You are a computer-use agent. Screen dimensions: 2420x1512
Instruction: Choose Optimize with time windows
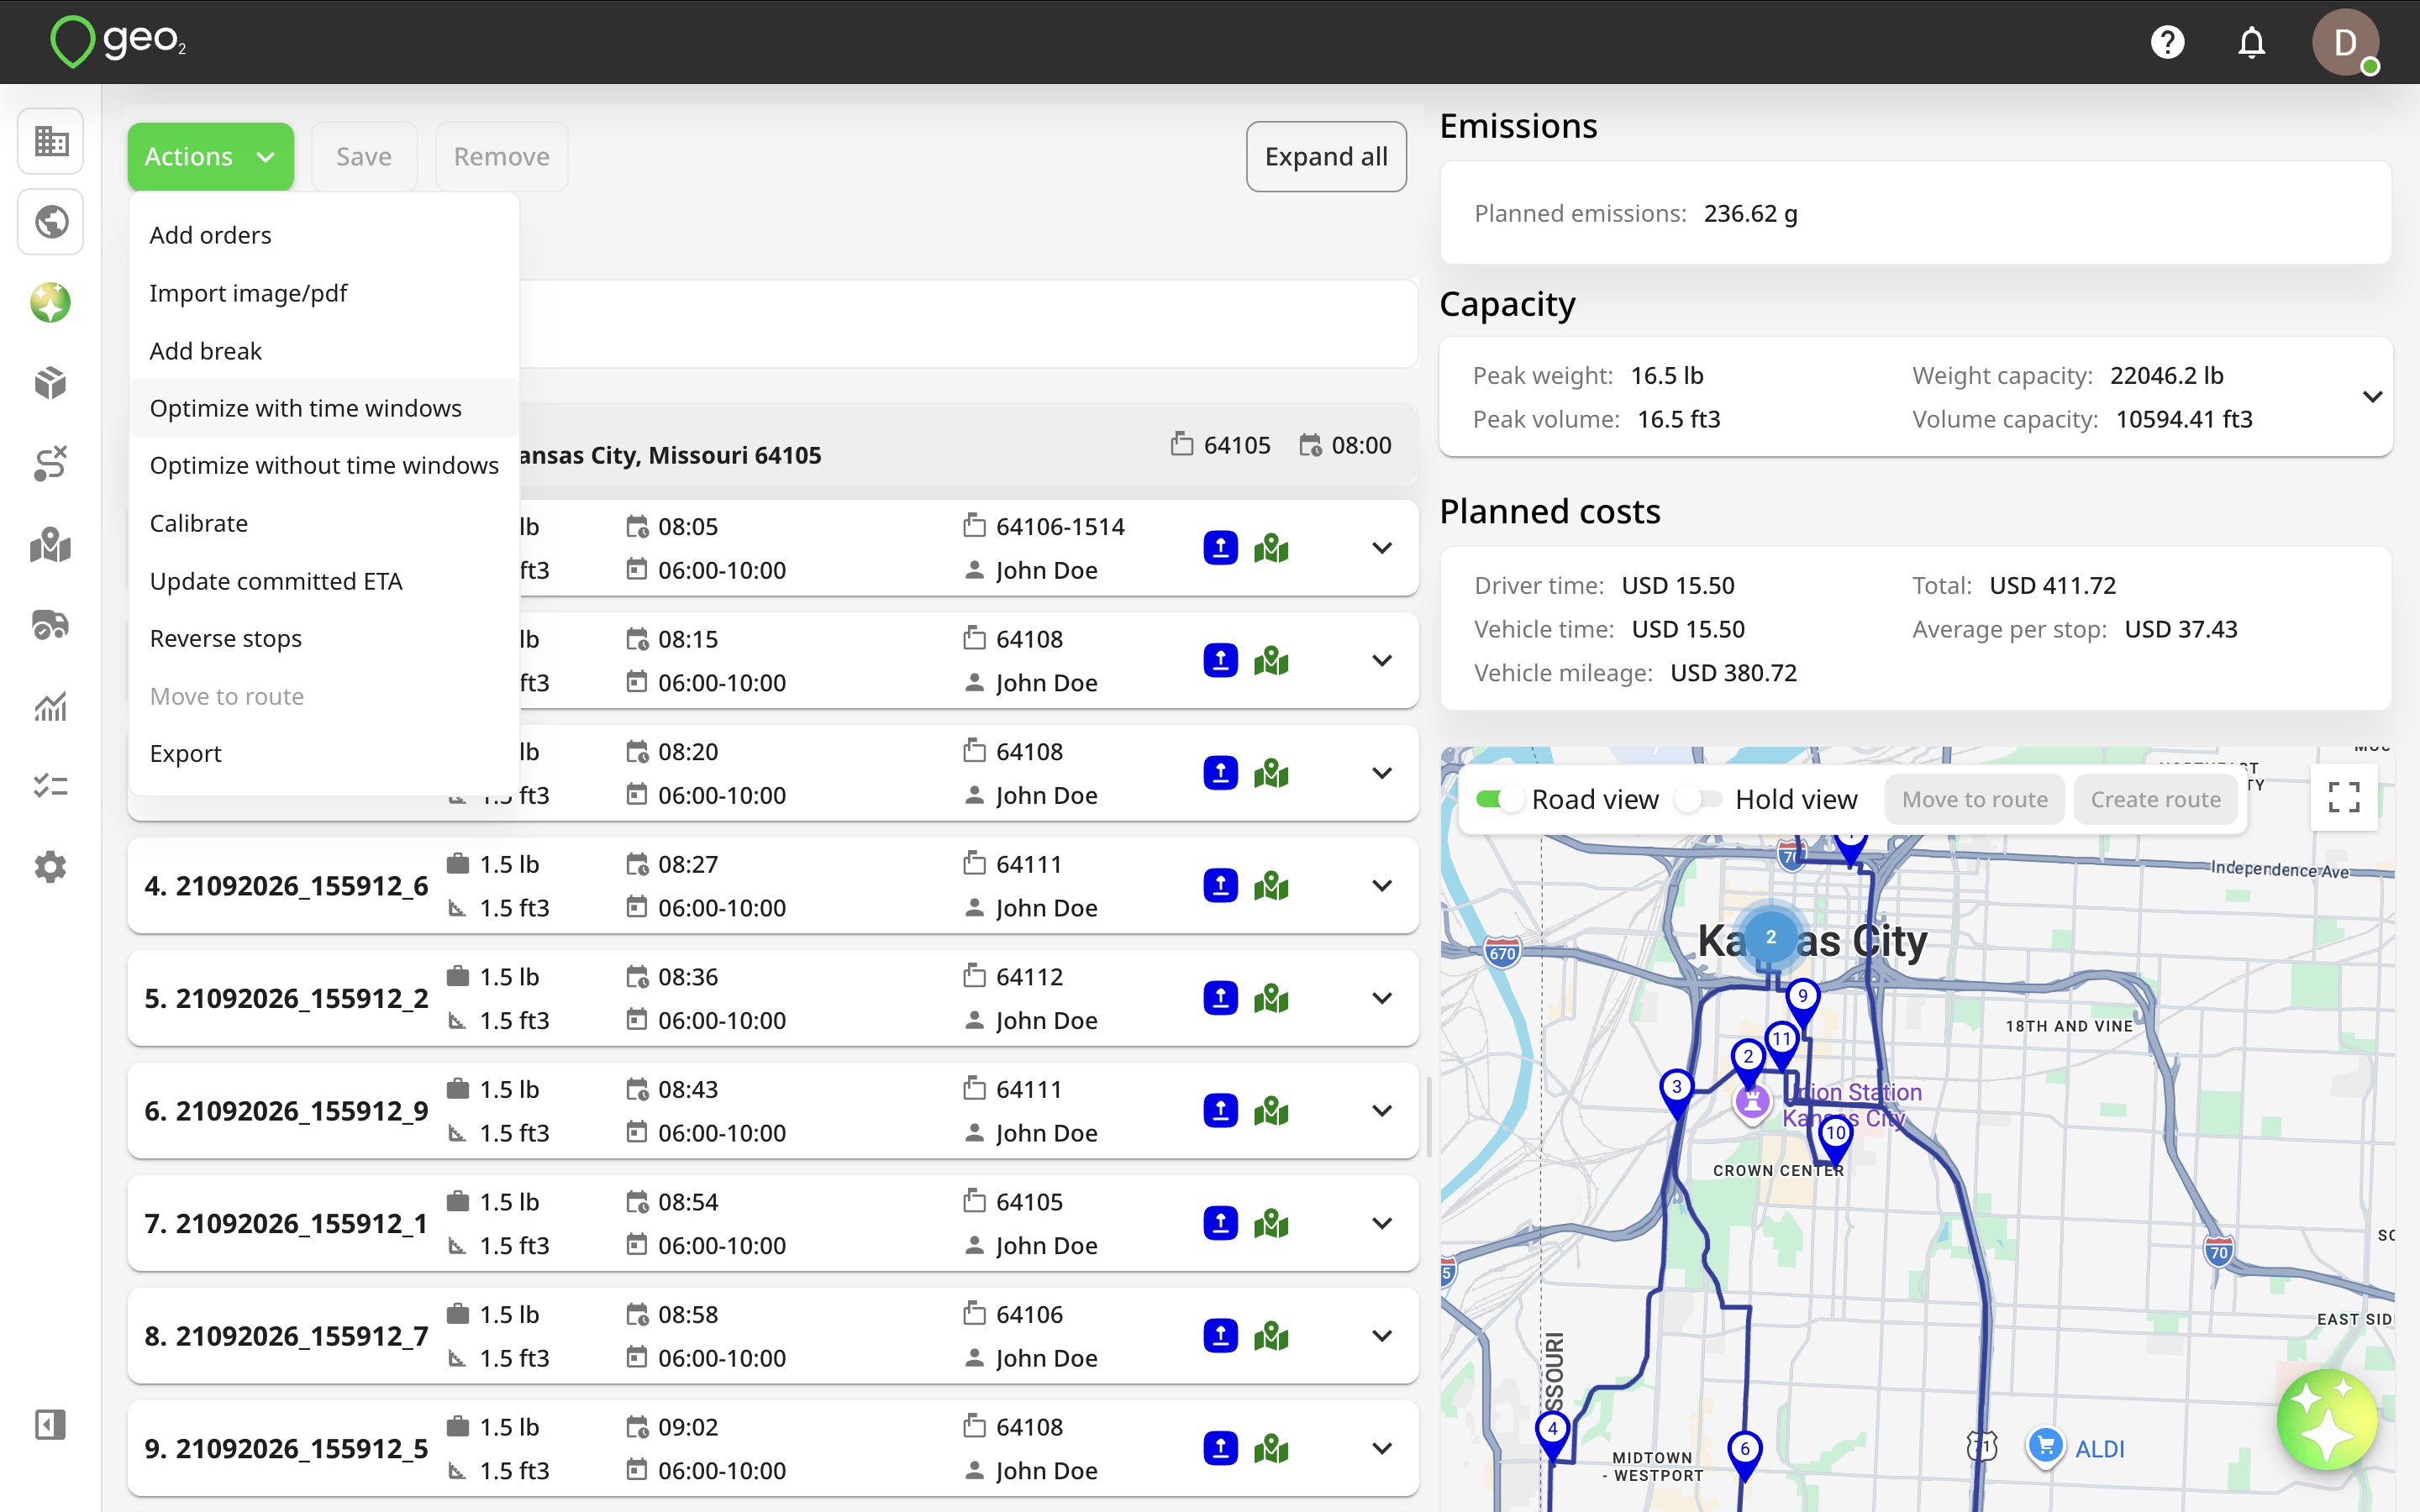pos(324,408)
